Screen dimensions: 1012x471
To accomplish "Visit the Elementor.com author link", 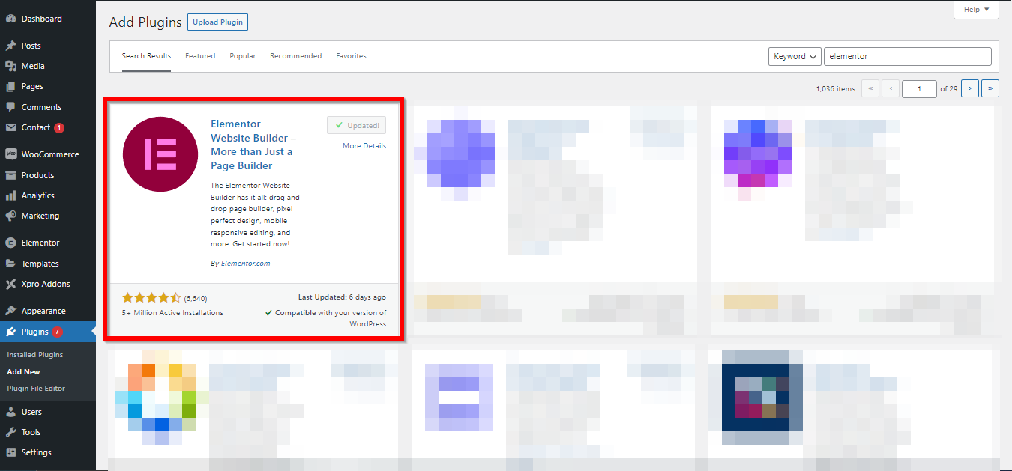I will click(245, 264).
